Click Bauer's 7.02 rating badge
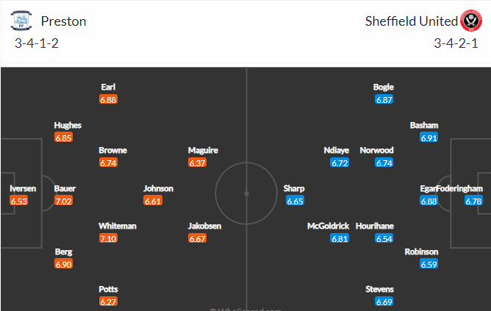 point(64,201)
